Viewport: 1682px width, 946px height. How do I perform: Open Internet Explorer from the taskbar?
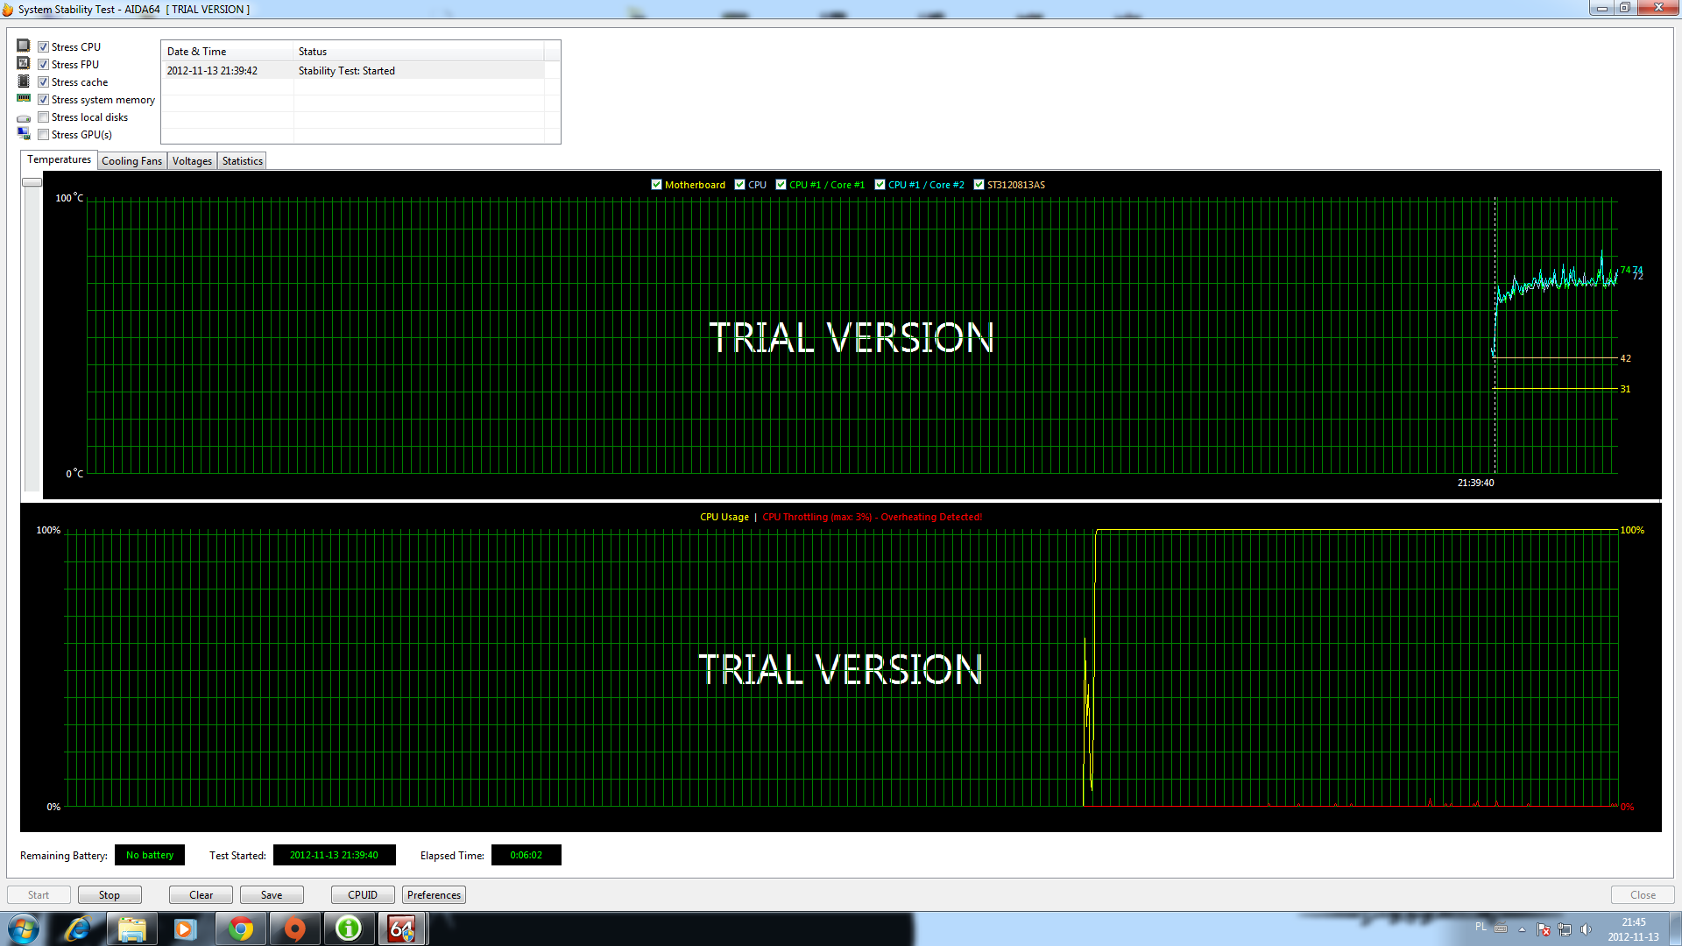(x=77, y=928)
